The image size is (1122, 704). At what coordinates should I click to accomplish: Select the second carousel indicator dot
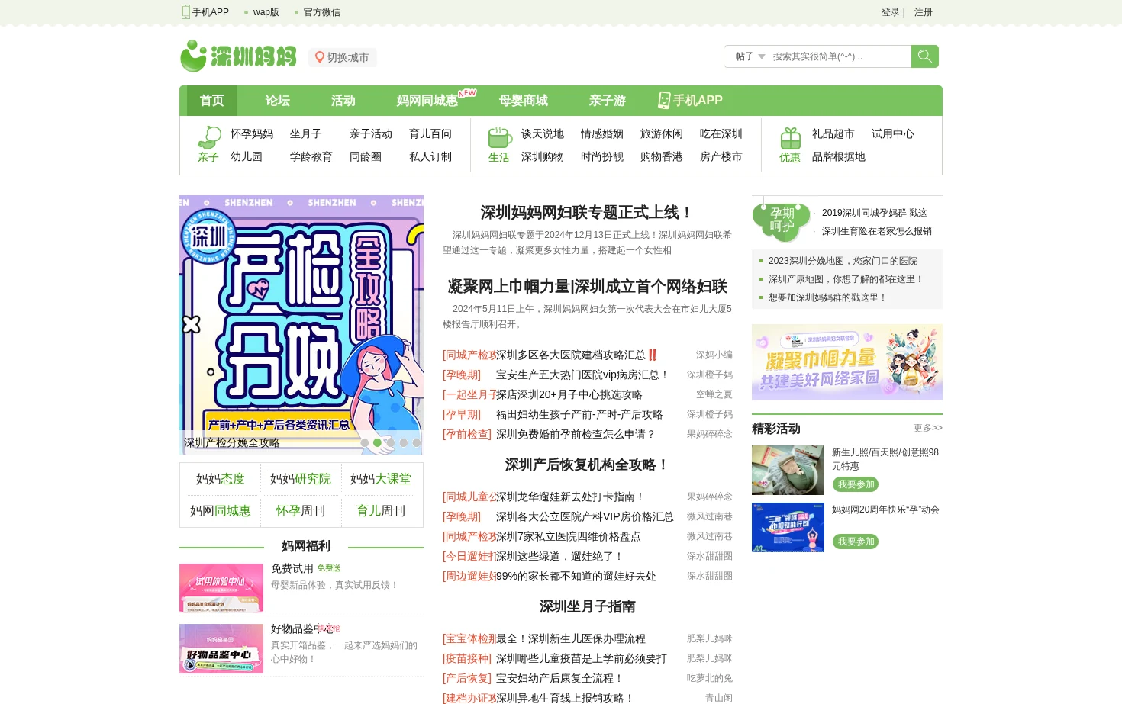377,442
